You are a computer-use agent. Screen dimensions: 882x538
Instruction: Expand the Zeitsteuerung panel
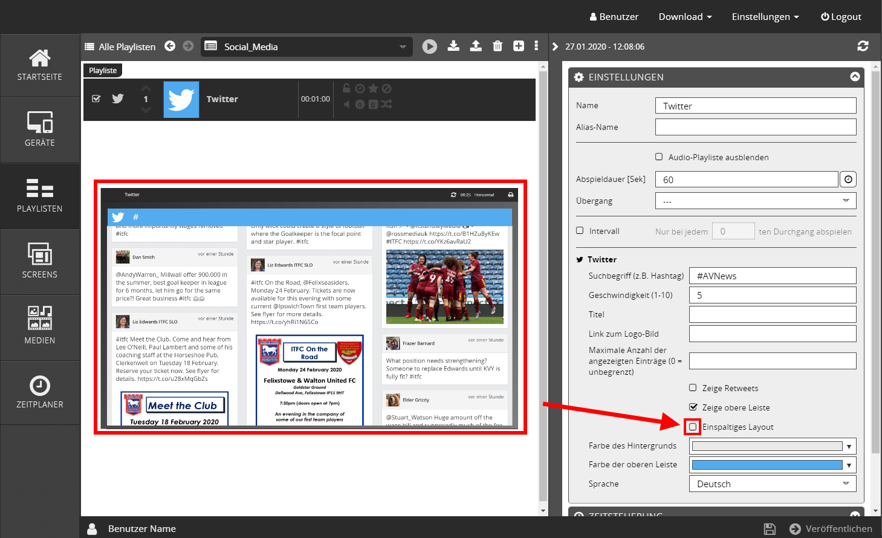[x=855, y=514]
